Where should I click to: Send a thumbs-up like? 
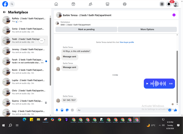coord(175,110)
